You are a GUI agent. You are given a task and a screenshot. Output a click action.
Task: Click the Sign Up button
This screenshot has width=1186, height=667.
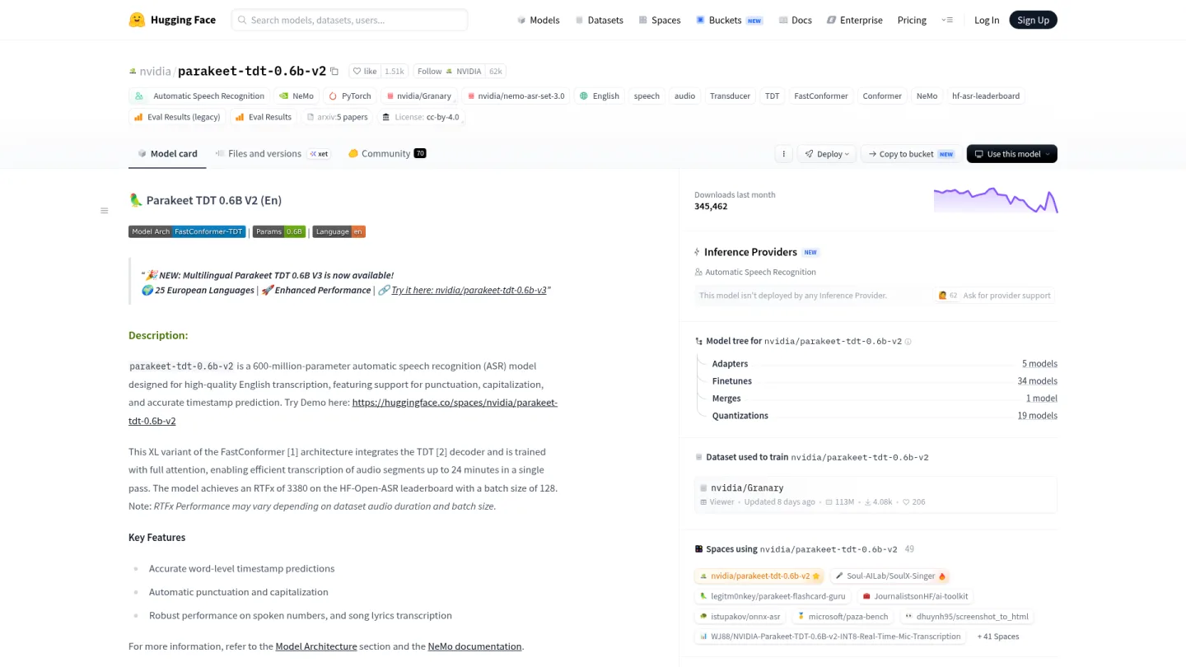coord(1033,20)
